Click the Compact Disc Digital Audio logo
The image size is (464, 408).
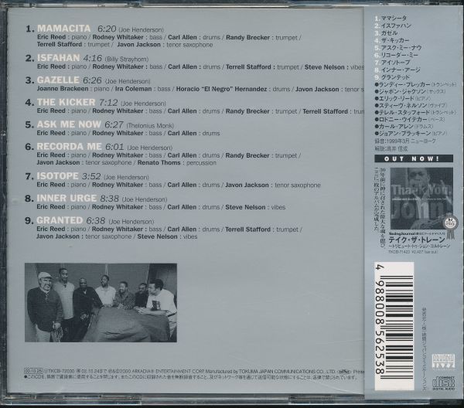[444, 383]
